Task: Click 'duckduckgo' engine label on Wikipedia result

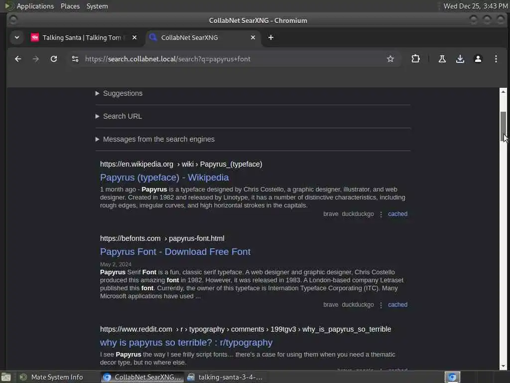Action: point(358,214)
